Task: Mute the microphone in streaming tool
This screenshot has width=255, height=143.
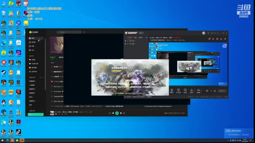Action: point(192,91)
